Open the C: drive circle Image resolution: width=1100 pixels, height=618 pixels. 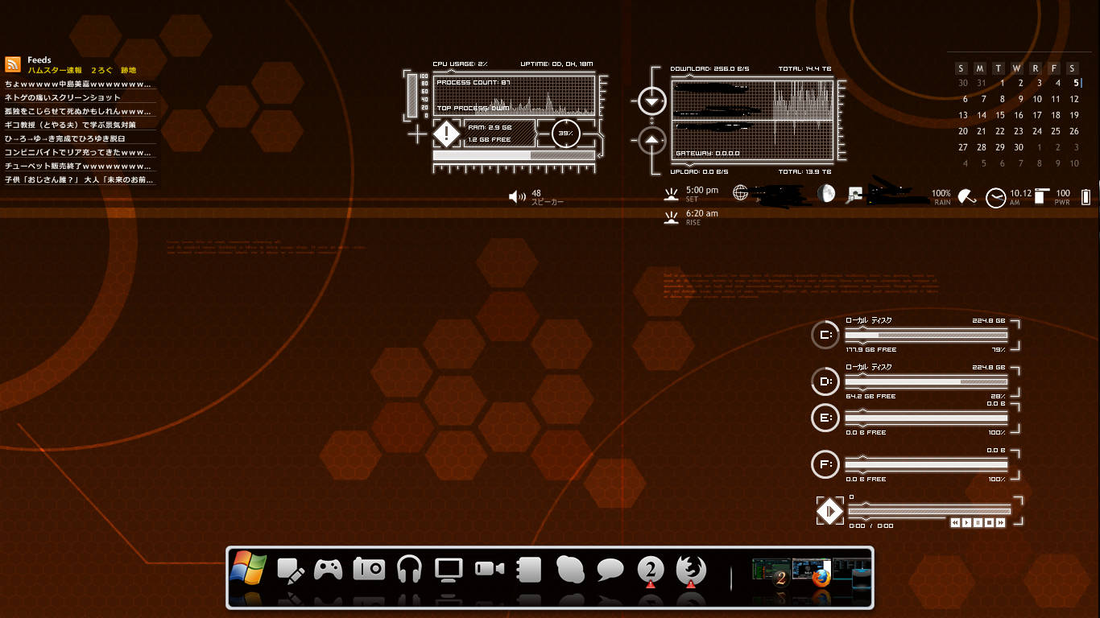click(825, 335)
